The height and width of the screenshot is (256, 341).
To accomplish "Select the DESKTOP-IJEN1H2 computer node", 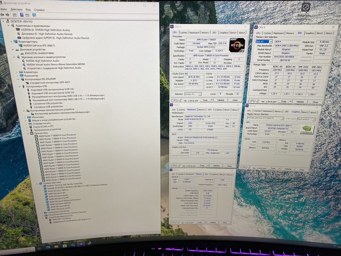I will [x=22, y=21].
